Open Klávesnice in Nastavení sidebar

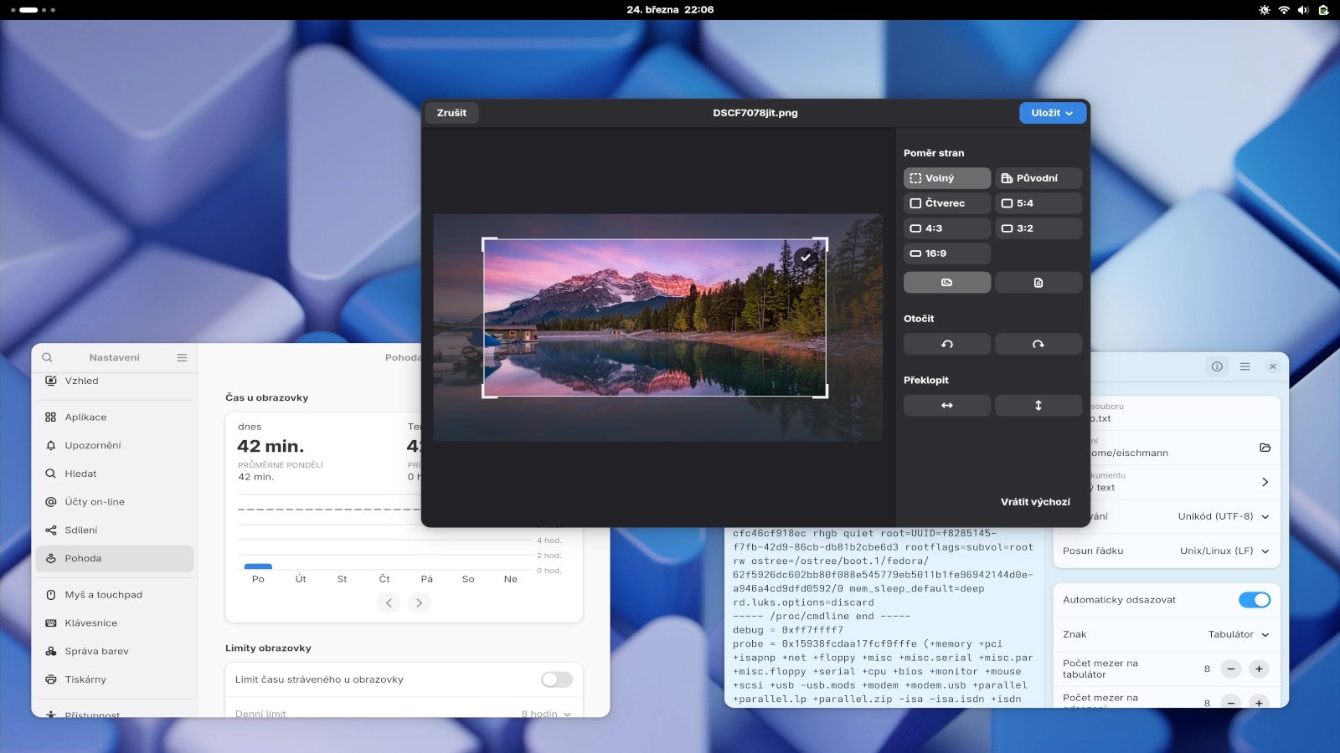point(115,623)
